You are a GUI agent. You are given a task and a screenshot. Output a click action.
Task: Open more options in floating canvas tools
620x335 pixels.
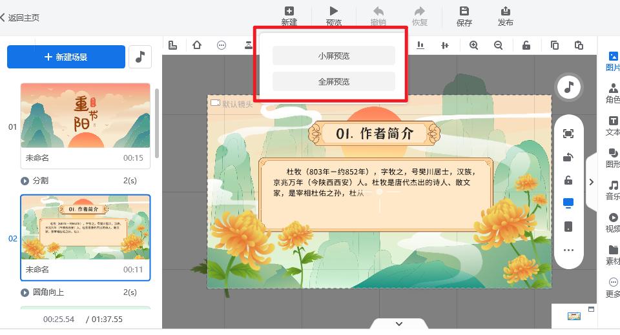(x=568, y=250)
